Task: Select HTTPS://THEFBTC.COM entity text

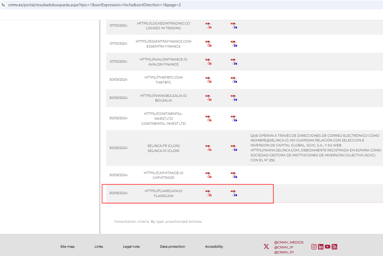Action: [163, 77]
